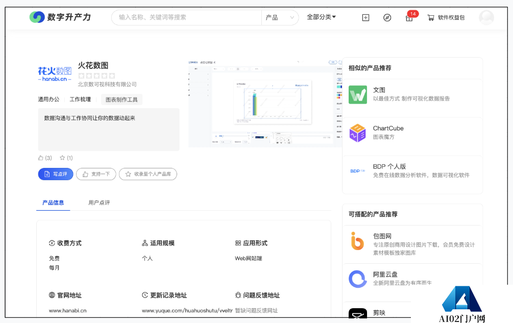513x323 pixels.
Task: Click the 数据沟通与工作协同 description text
Action: tap(90, 118)
